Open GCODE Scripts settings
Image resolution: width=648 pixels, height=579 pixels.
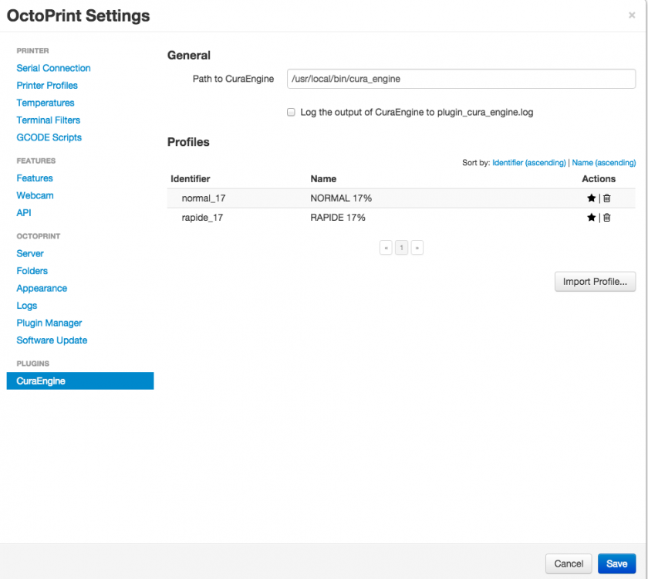pos(49,137)
